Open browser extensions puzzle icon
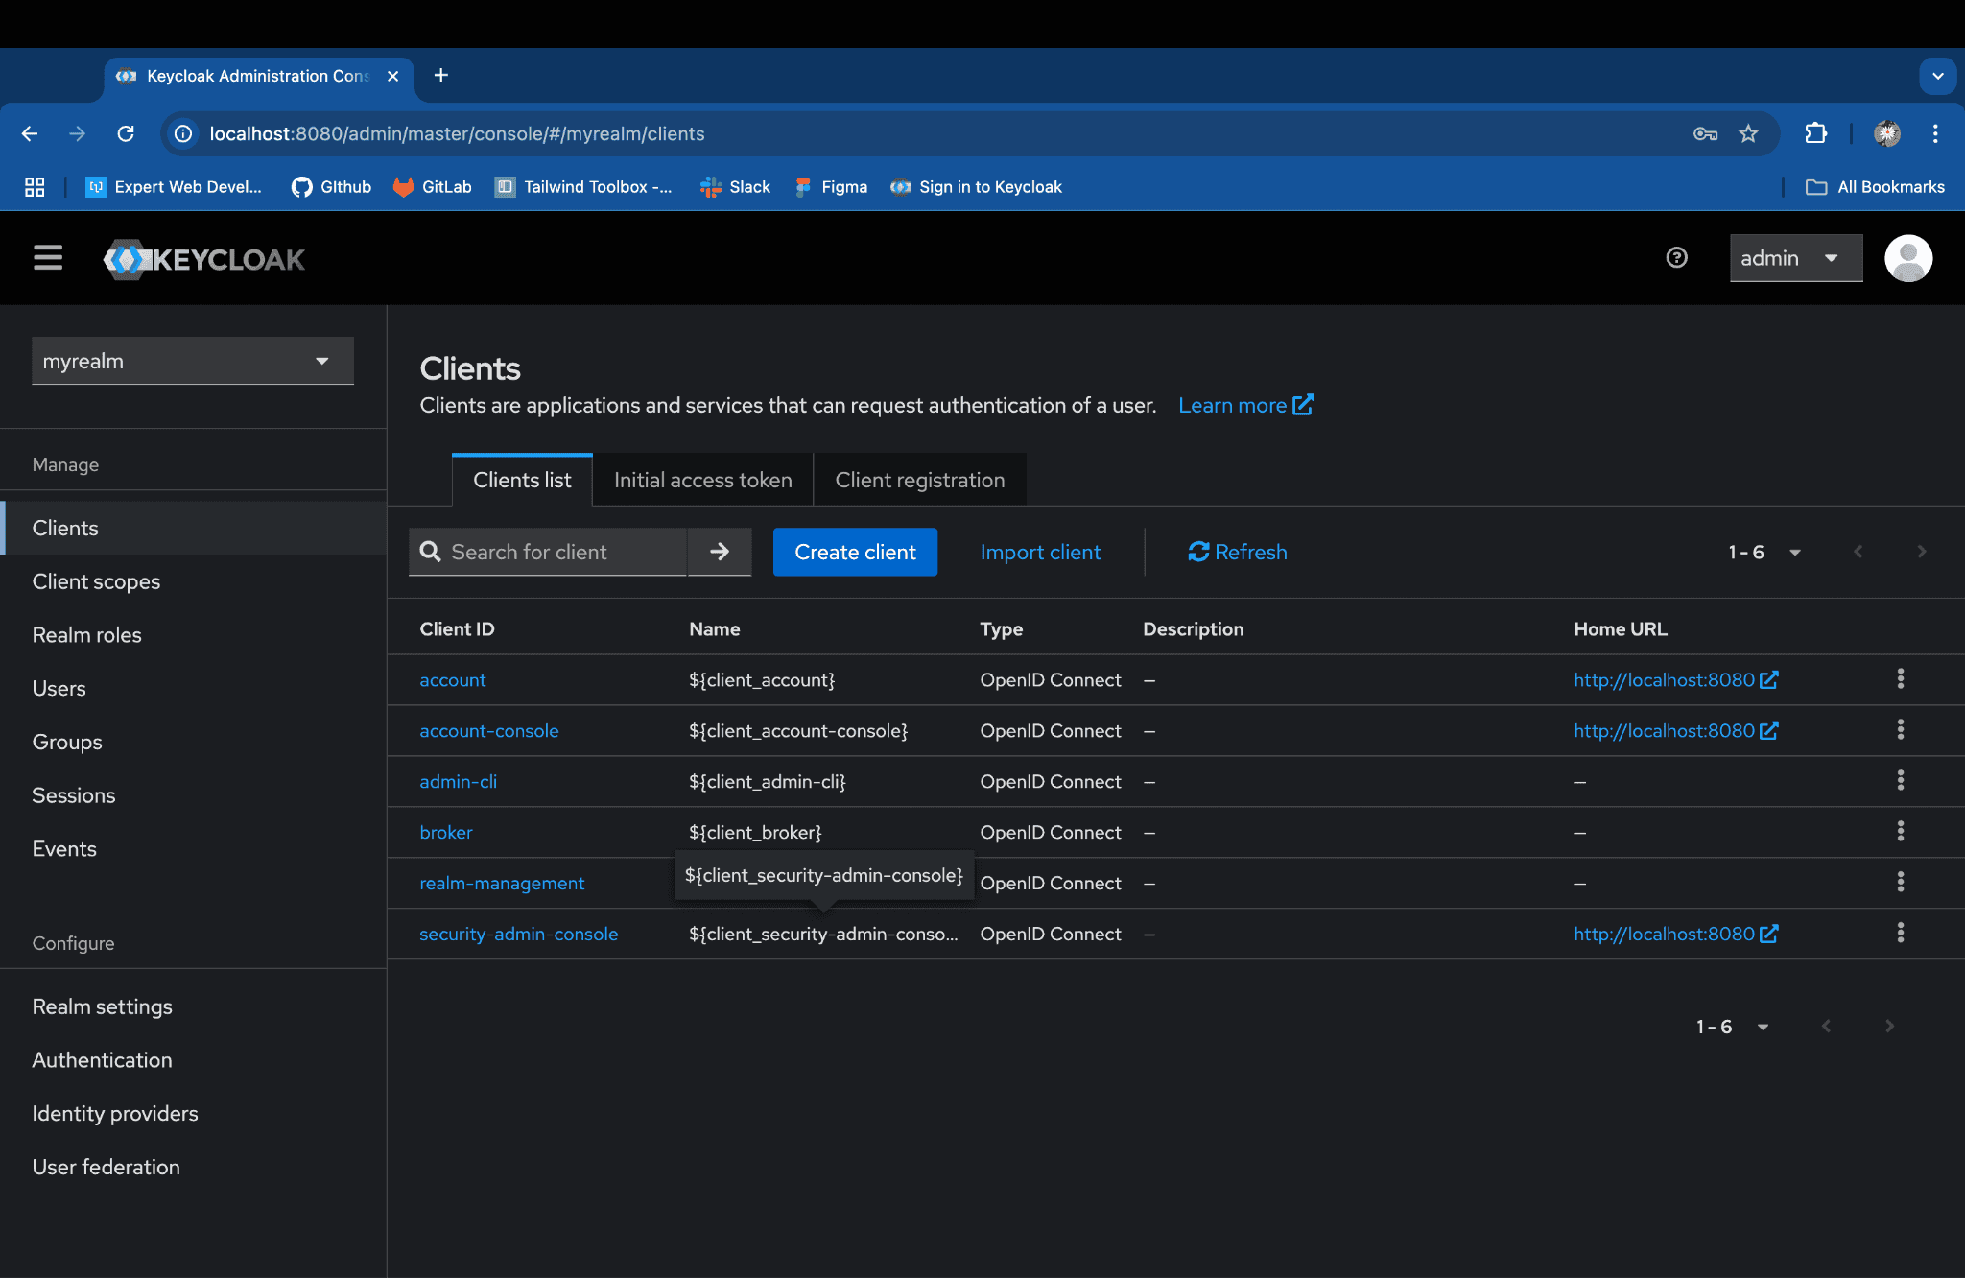 coord(1815,133)
